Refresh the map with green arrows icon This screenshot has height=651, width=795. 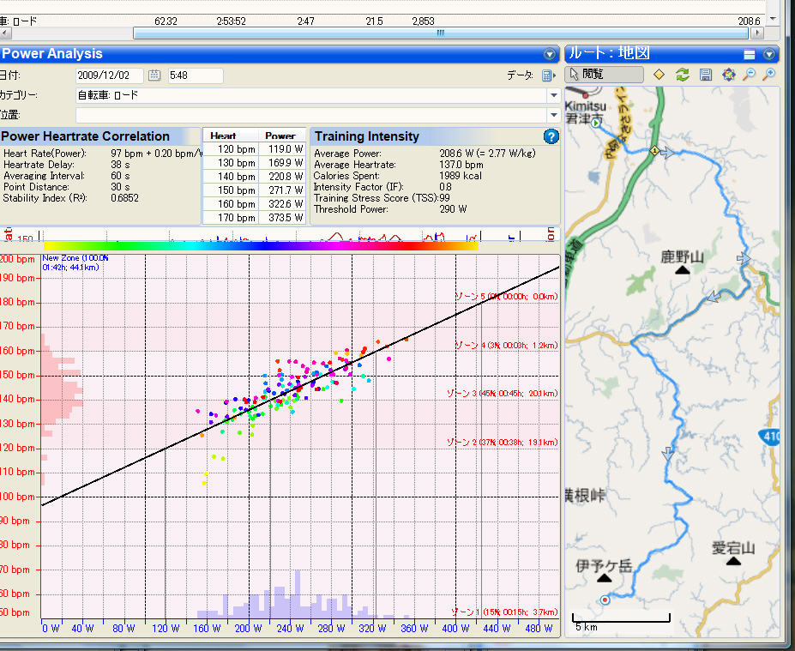click(682, 75)
